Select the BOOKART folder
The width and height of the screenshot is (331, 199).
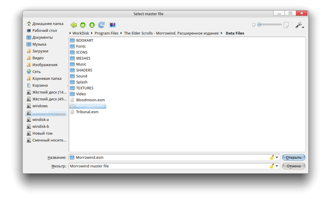[x=82, y=40]
